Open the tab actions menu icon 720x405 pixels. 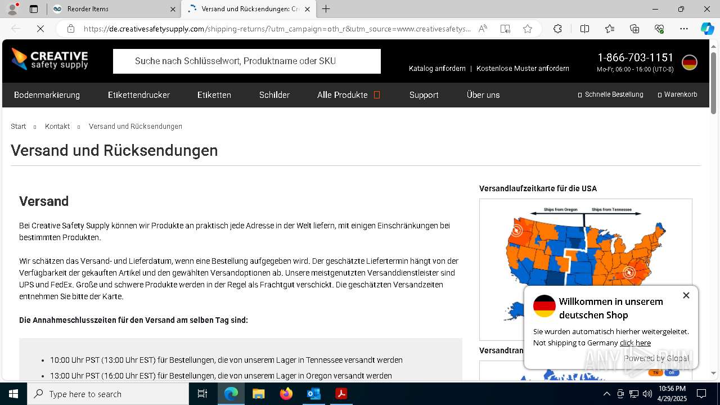[x=34, y=9]
